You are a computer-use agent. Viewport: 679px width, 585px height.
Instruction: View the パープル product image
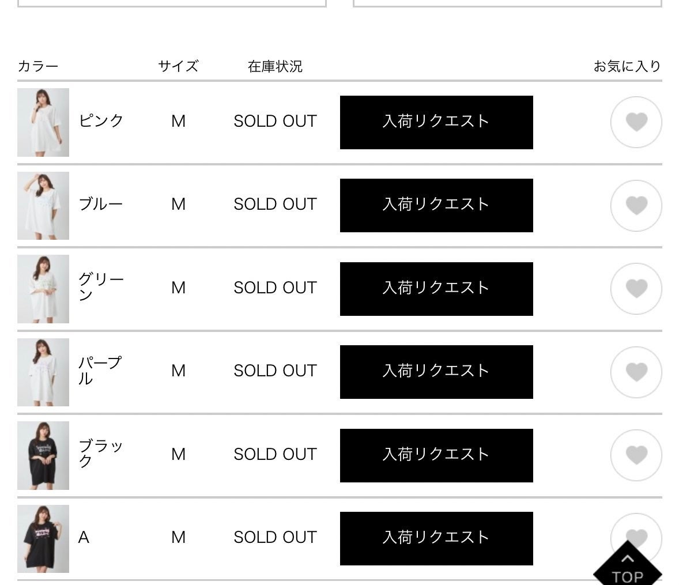(43, 372)
